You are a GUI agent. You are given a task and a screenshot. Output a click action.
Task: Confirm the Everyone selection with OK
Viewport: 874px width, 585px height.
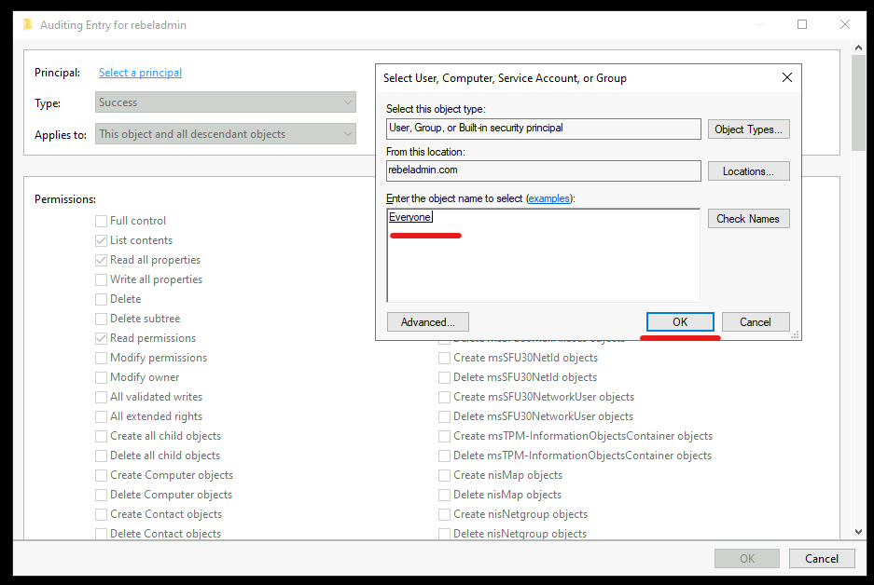click(x=680, y=322)
